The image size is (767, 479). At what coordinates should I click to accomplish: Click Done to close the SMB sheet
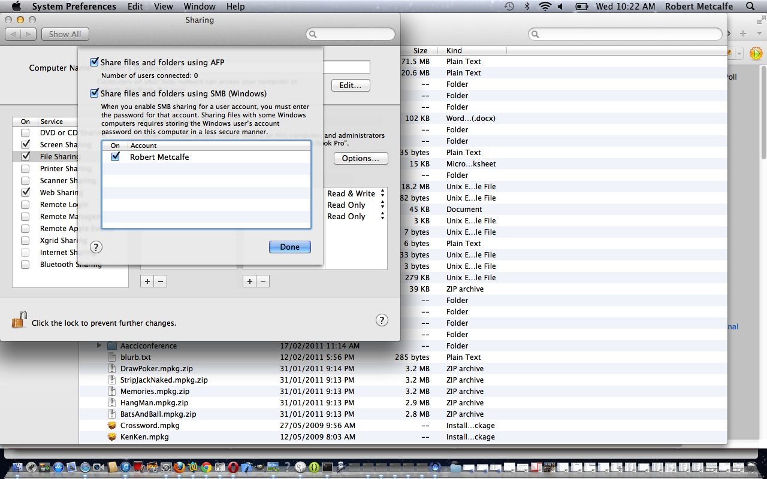tap(290, 247)
